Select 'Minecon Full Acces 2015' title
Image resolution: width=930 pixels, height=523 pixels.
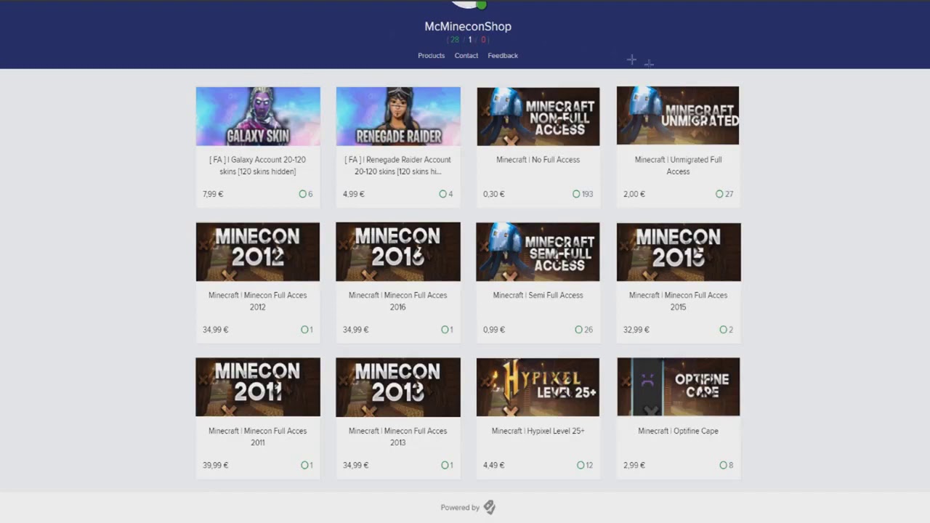click(679, 301)
